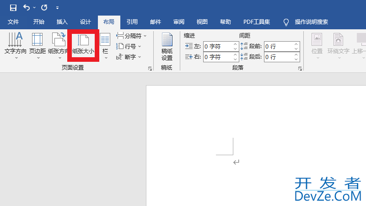Switch to the 开始 tab
Viewport: 366px width, 206px height.
coord(38,22)
